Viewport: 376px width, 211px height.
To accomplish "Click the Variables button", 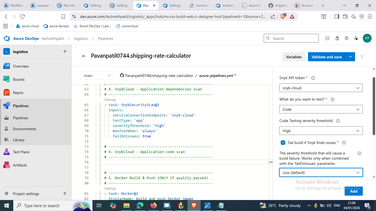I will [x=294, y=57].
